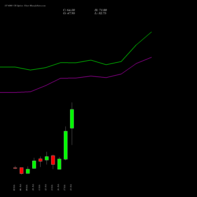This screenshot has width=197, height=197.
Task: Select the 17 Feb date label
Action: [65, 188]
